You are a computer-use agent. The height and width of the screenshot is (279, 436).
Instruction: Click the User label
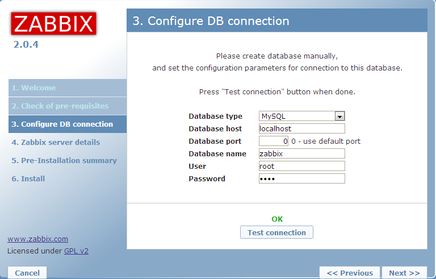[198, 166]
